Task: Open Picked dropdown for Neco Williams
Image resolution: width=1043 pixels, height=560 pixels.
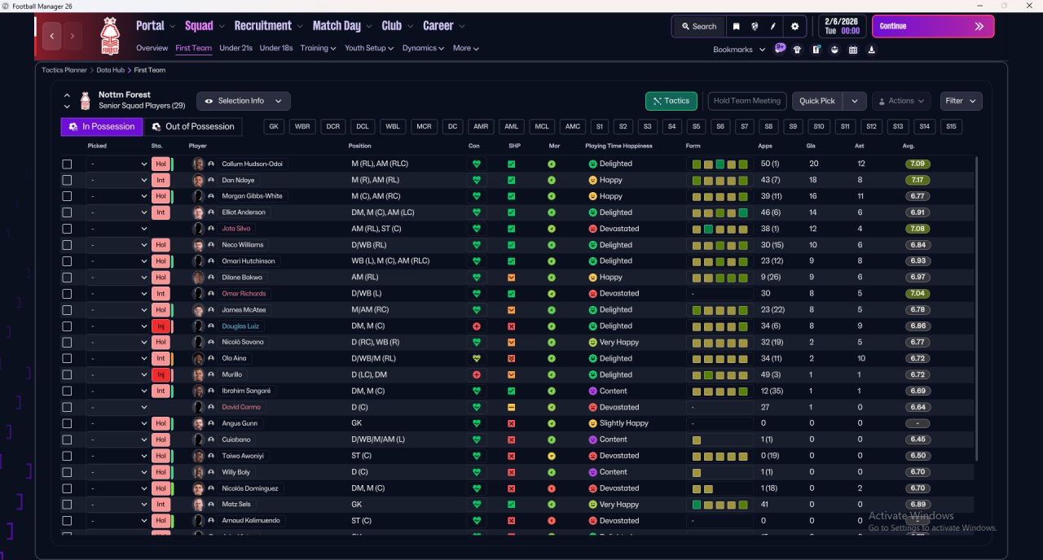Action: (117, 245)
